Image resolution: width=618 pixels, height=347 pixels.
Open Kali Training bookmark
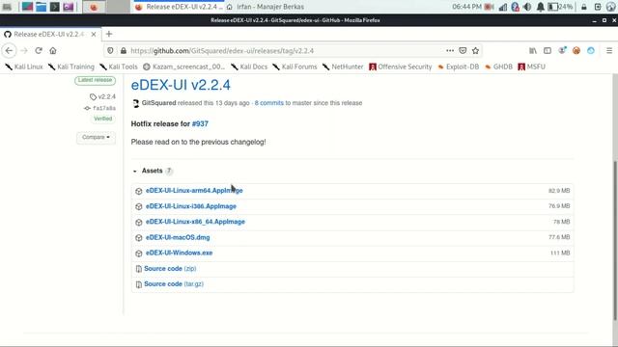(x=71, y=67)
